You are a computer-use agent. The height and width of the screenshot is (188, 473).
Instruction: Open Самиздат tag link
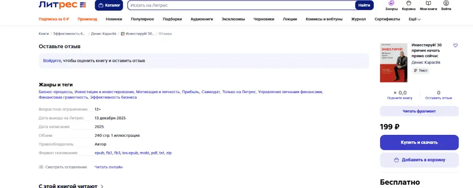coord(211,92)
